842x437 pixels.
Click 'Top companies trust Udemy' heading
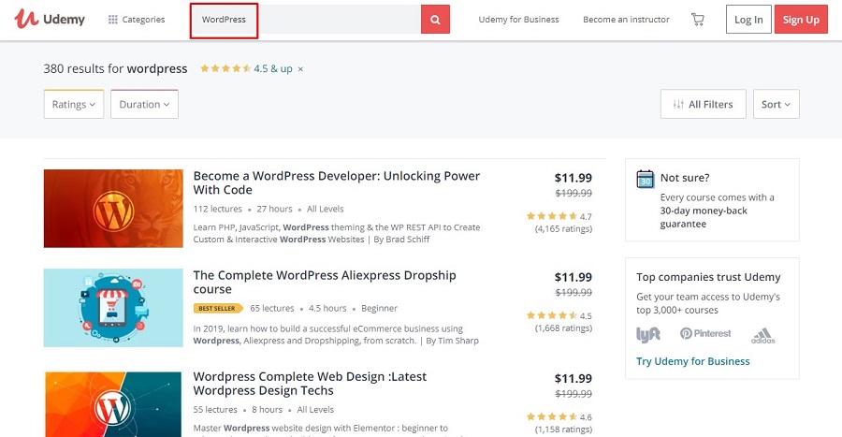tap(708, 277)
